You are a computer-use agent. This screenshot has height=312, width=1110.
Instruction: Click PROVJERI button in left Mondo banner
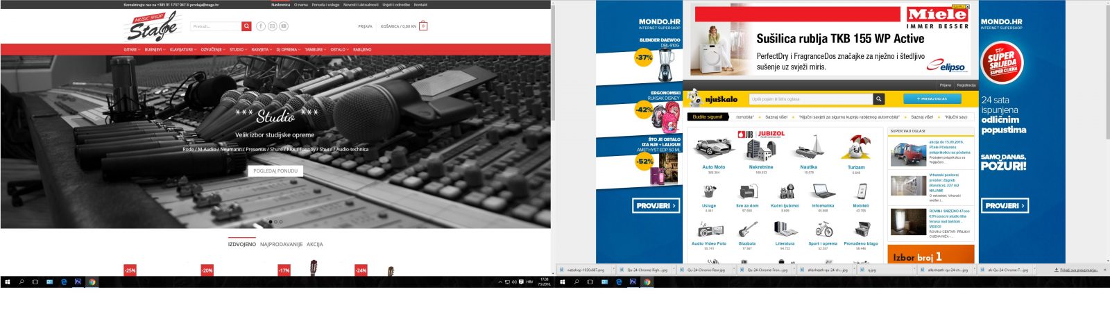pyautogui.click(x=656, y=206)
